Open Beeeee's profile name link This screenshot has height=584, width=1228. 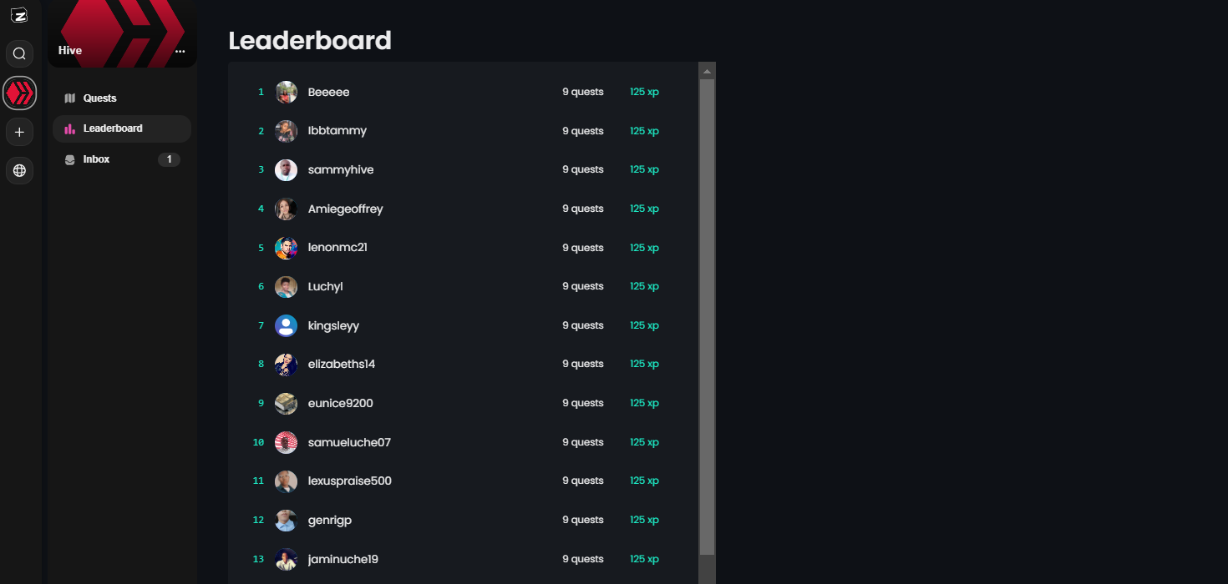(x=328, y=92)
